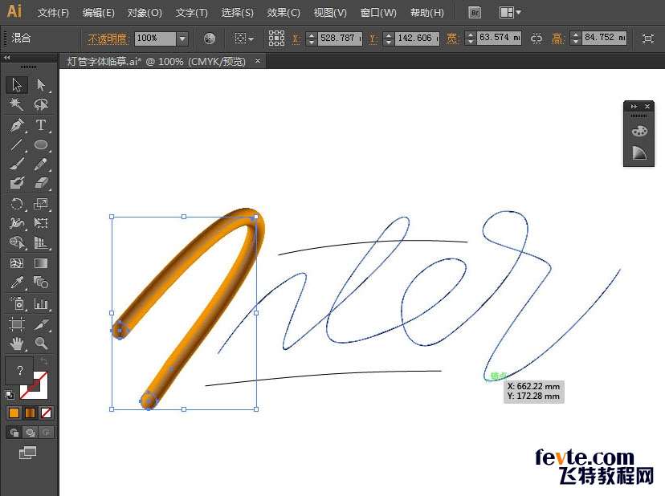Open the 文字(T) menu
665x496 pixels.
[192, 13]
